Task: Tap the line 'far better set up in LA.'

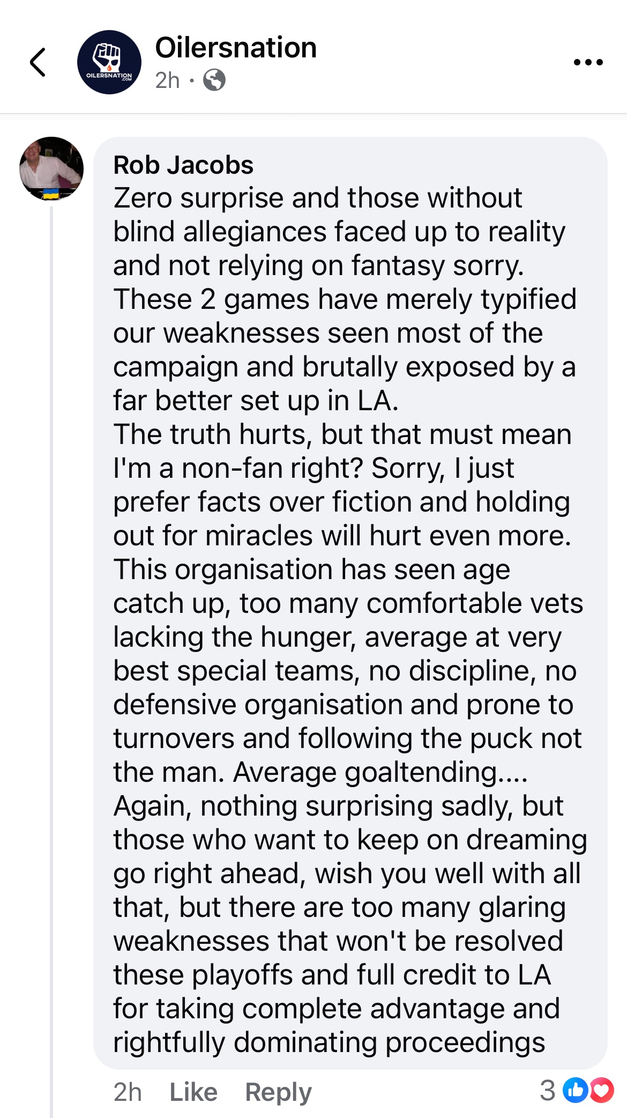Action: tap(256, 401)
